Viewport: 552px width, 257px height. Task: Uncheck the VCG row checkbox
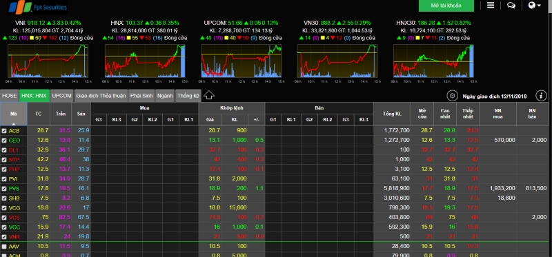coord(4,208)
